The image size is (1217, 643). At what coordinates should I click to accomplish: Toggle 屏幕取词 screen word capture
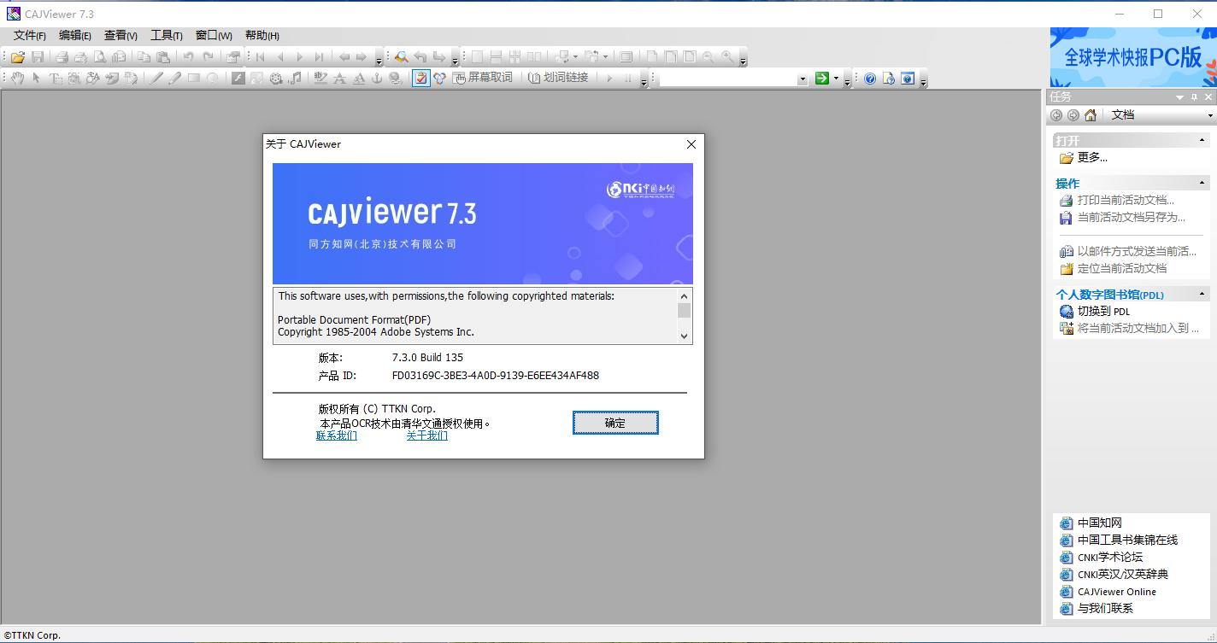point(483,78)
